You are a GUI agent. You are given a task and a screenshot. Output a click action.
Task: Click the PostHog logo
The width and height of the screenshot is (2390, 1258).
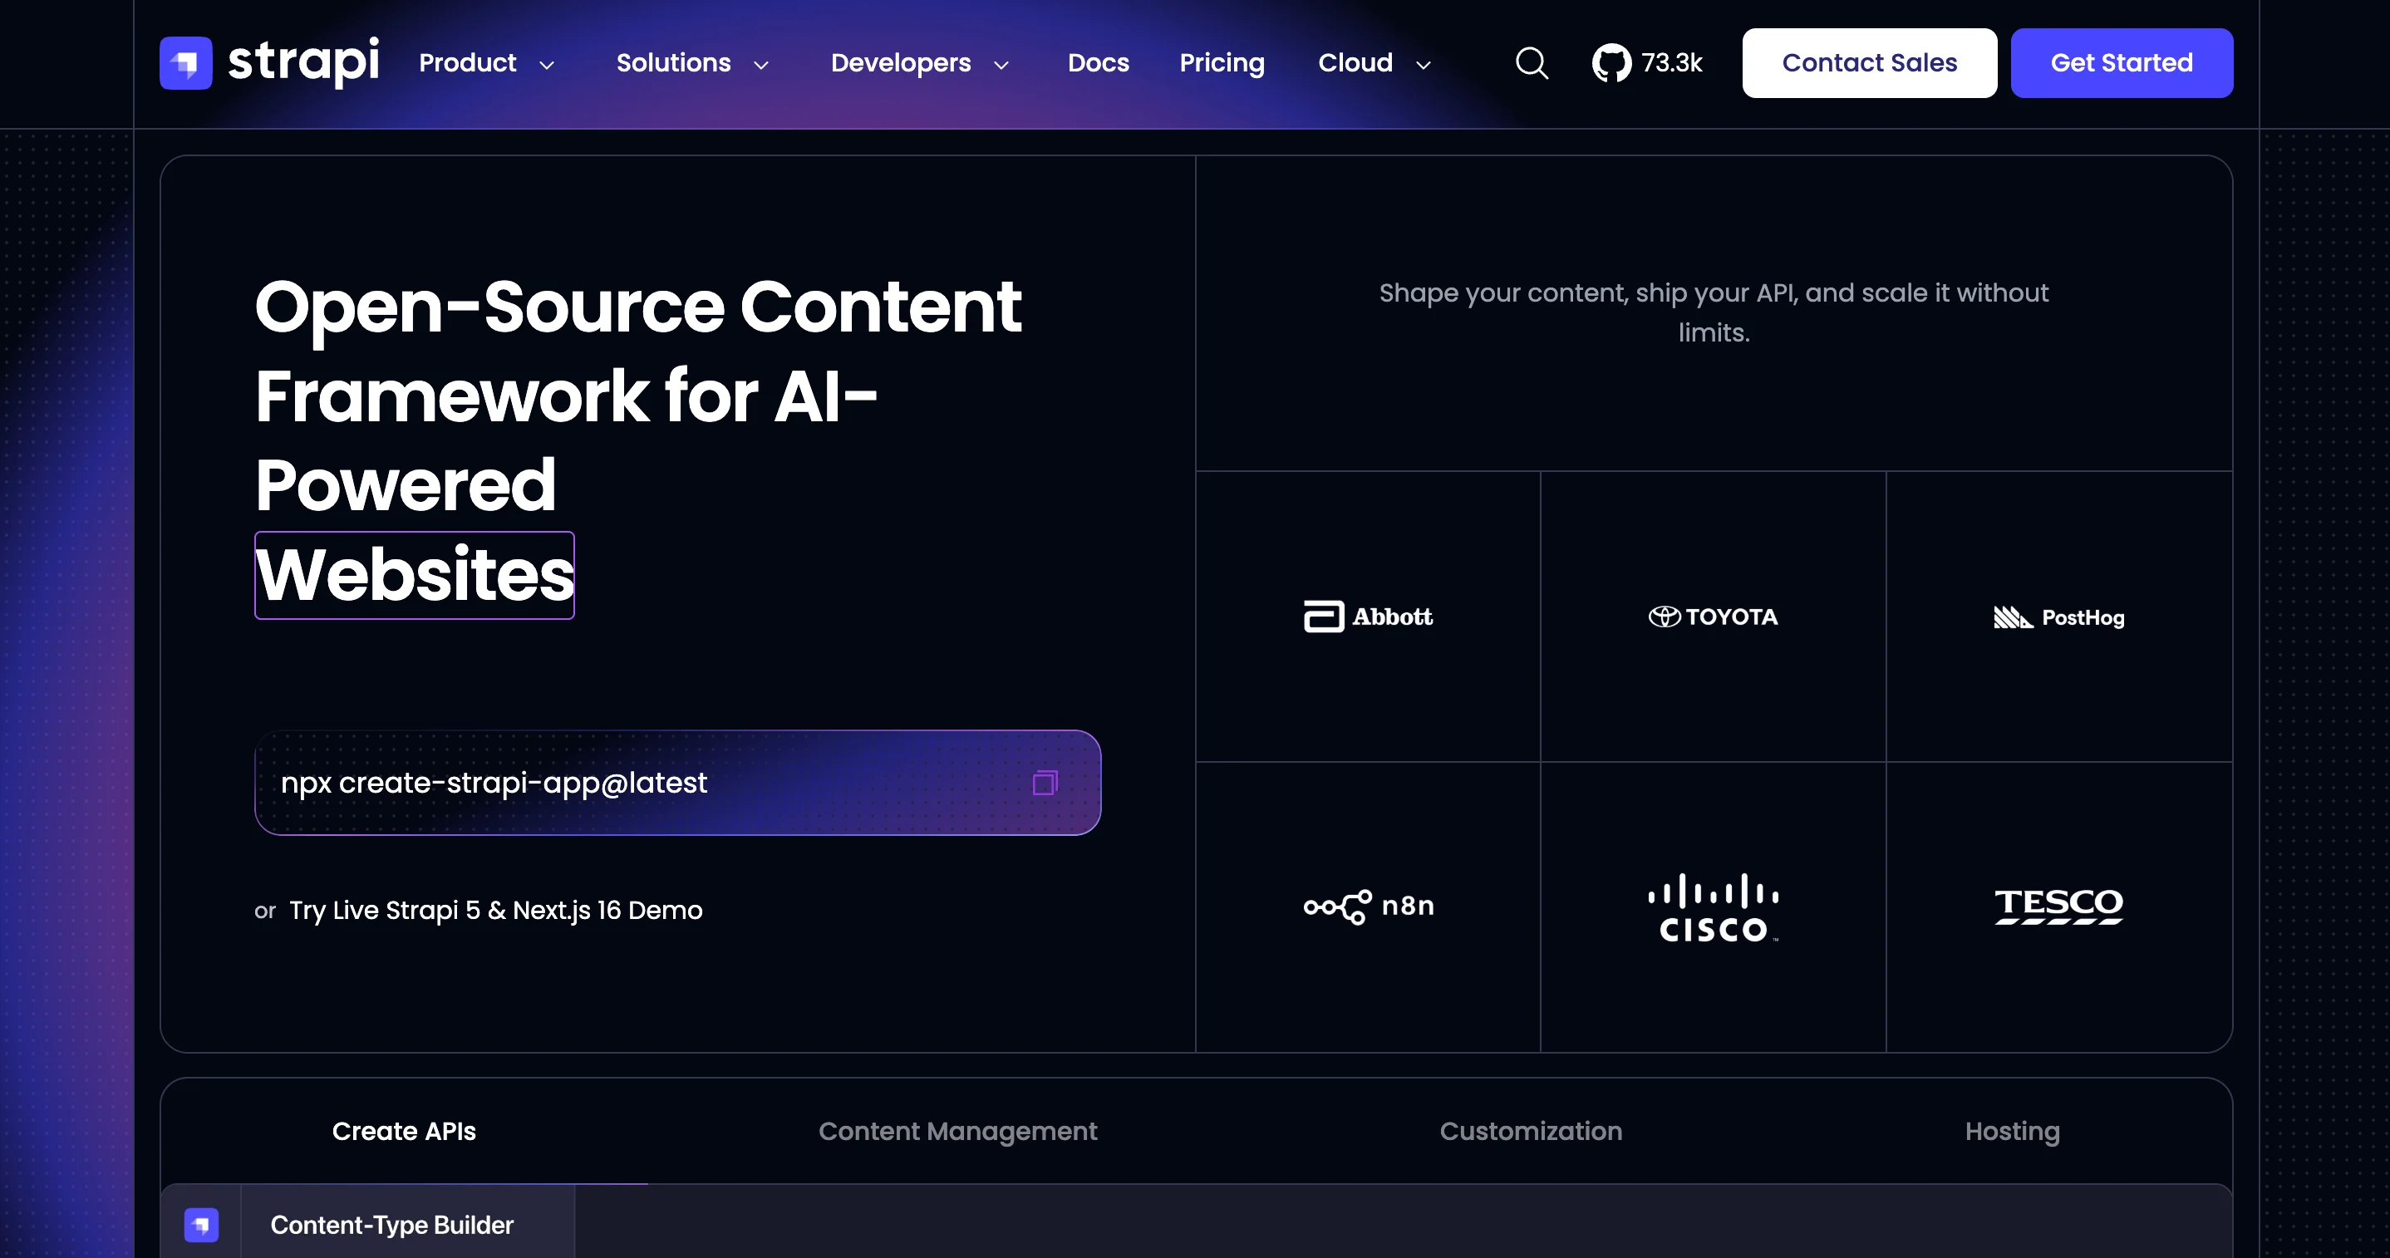point(2058,617)
